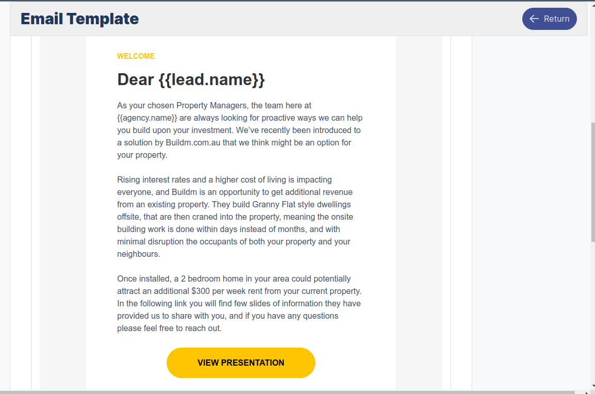
Task: Open the Buildm.com.au link in the email body
Action: coord(195,142)
